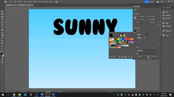174x97 pixels.
Task: Select the Selection tool arrow
Action: [x=2, y=8]
